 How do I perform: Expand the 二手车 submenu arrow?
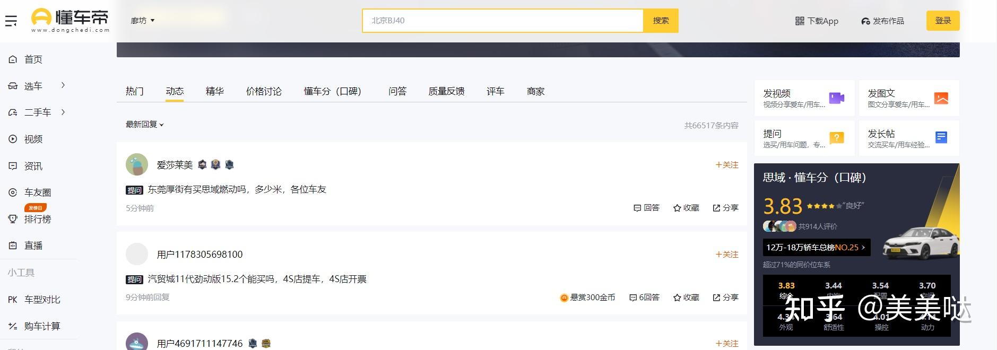63,112
